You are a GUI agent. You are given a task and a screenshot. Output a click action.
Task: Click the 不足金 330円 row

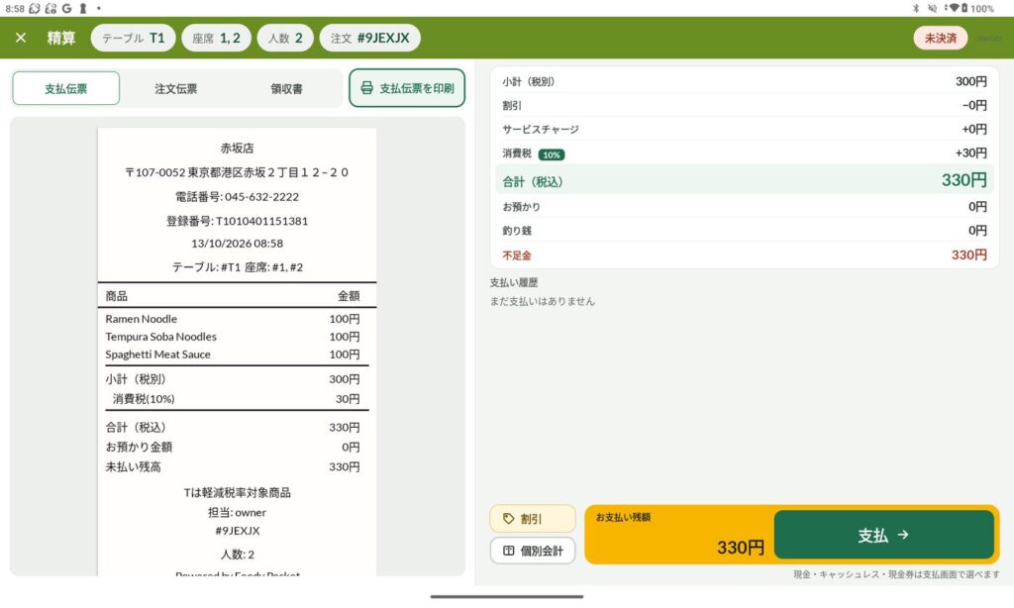[745, 255]
